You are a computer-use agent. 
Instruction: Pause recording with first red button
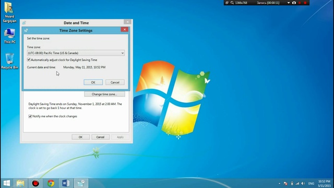[x=300, y=3]
